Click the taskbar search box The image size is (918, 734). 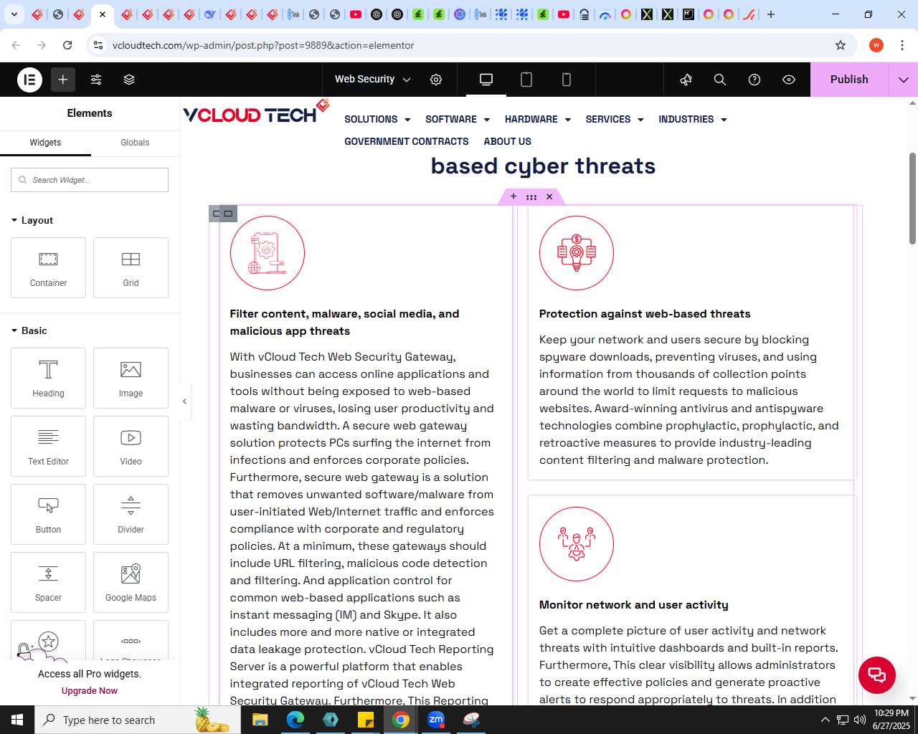pyautogui.click(x=136, y=720)
